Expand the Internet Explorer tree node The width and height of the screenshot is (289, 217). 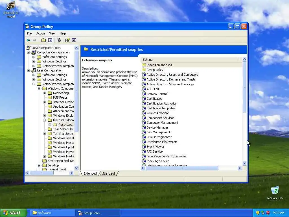pos(44,102)
